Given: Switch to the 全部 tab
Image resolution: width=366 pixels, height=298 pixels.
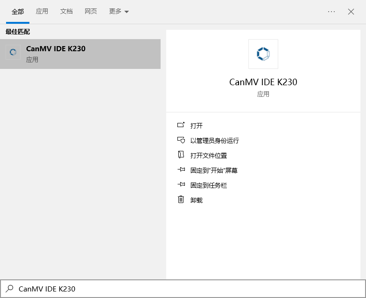Looking at the screenshot, I should click(18, 11).
